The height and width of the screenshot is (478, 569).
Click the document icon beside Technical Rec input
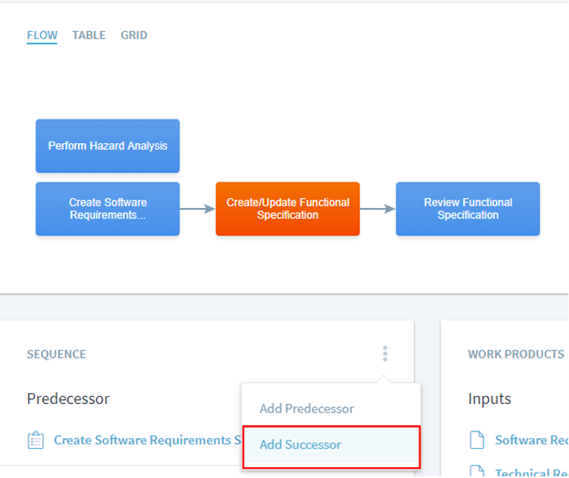(477, 472)
